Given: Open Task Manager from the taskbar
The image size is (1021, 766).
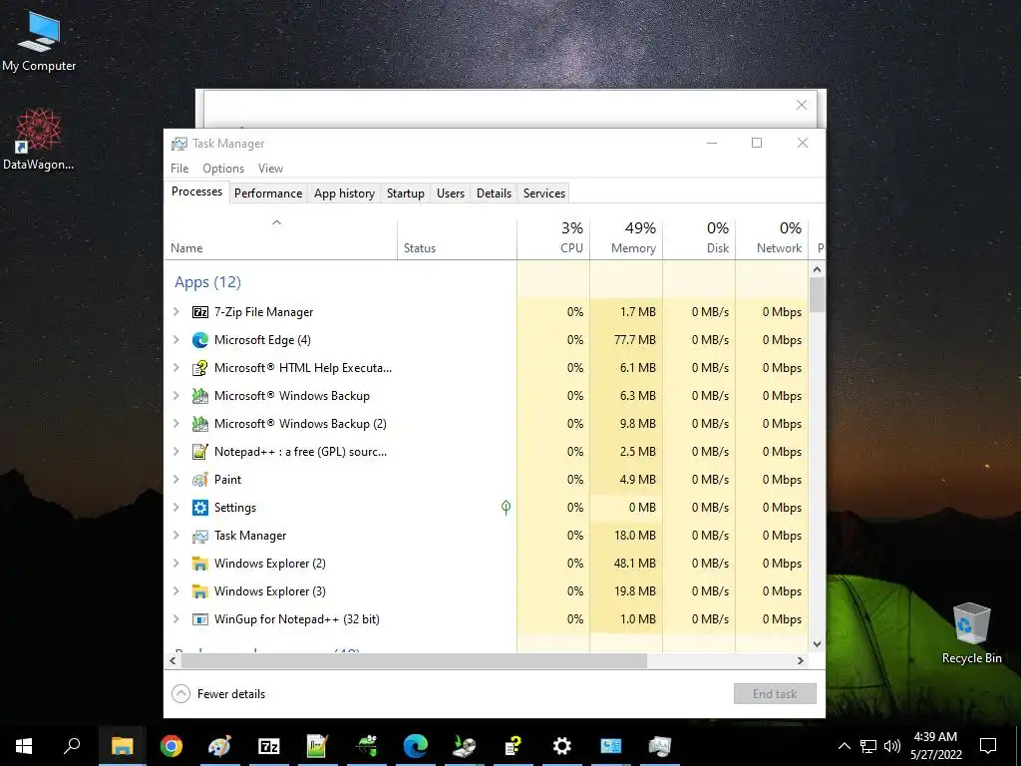Looking at the screenshot, I should pos(660,746).
